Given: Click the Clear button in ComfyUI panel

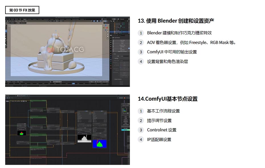Looking at the screenshot, I should 126,123.
